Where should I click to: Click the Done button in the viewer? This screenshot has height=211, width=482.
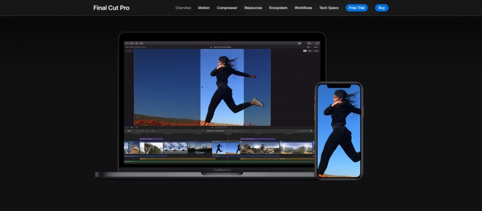click(x=316, y=50)
